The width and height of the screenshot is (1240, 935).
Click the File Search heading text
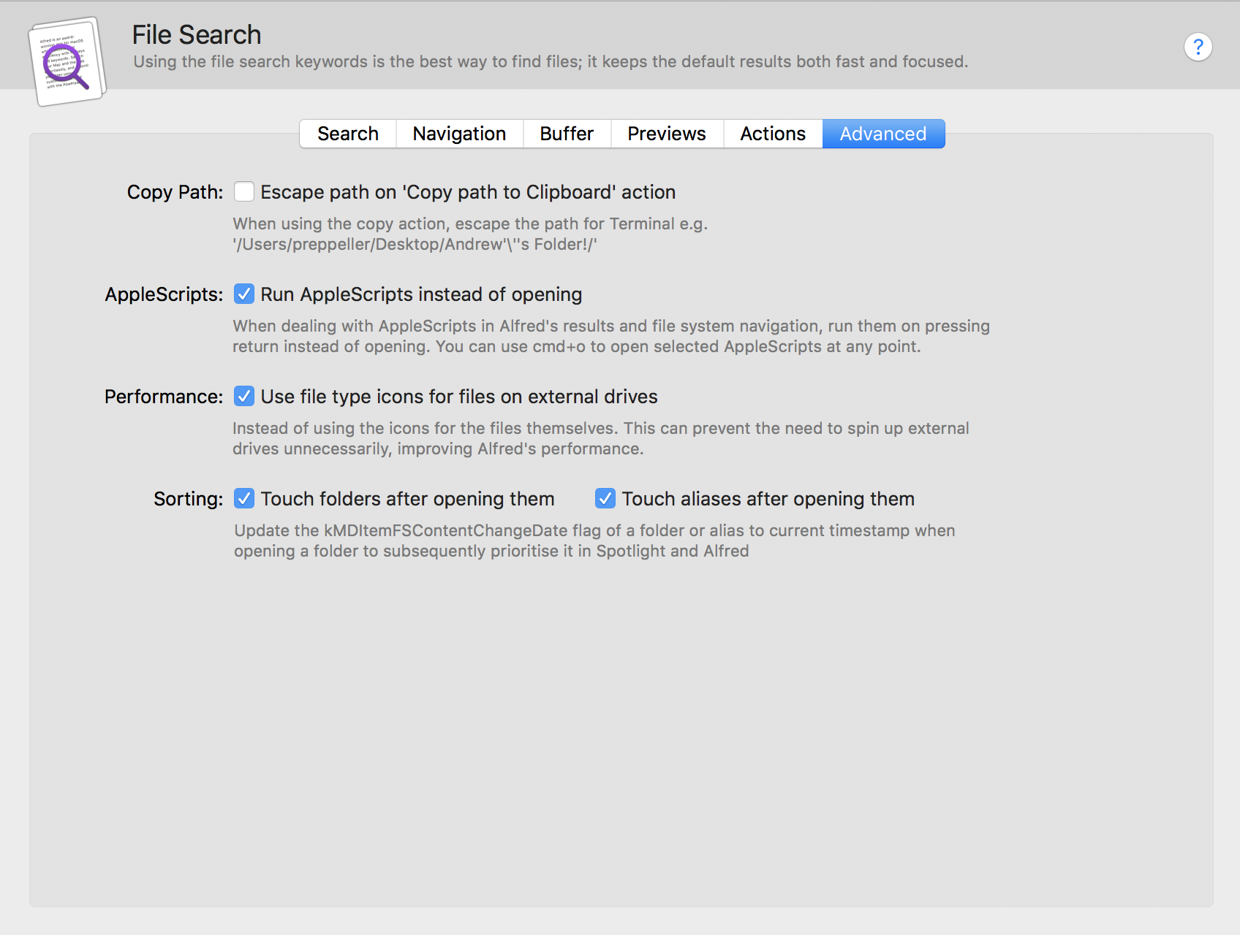pyautogui.click(x=197, y=34)
